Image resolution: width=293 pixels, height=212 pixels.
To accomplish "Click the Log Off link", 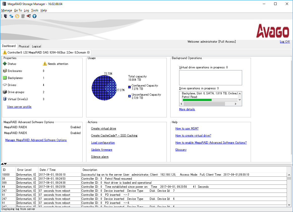I will (x=285, y=42).
